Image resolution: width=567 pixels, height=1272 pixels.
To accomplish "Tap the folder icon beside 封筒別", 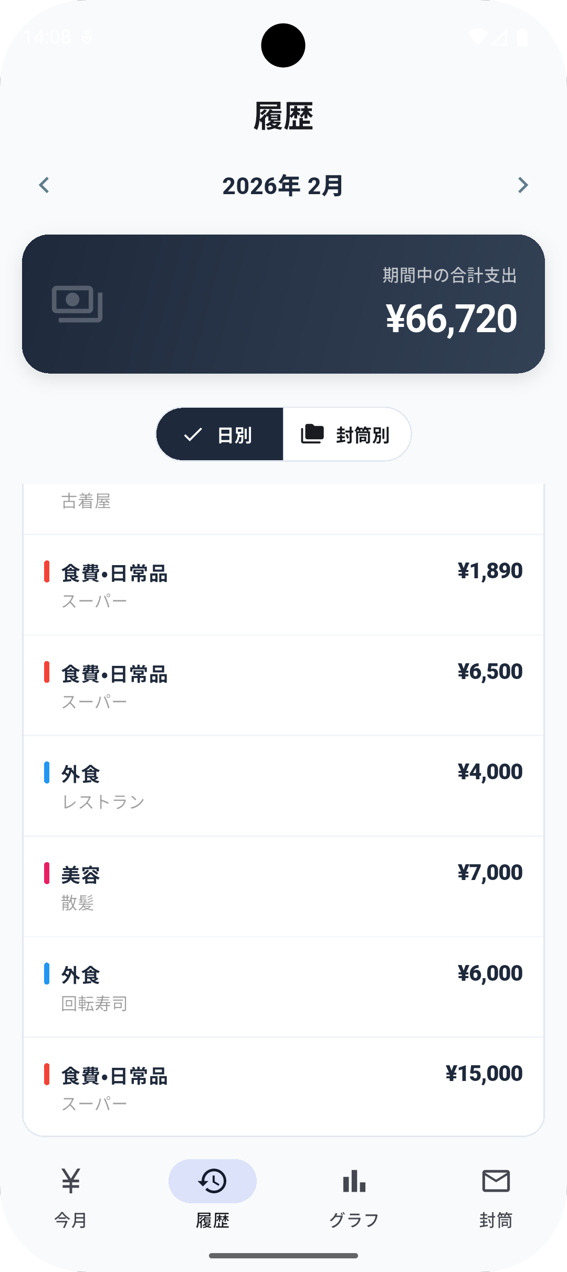I will click(312, 434).
